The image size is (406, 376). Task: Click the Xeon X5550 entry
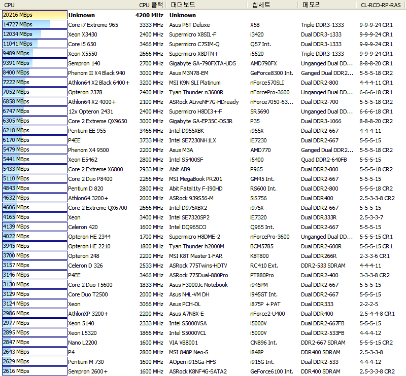click(83, 54)
